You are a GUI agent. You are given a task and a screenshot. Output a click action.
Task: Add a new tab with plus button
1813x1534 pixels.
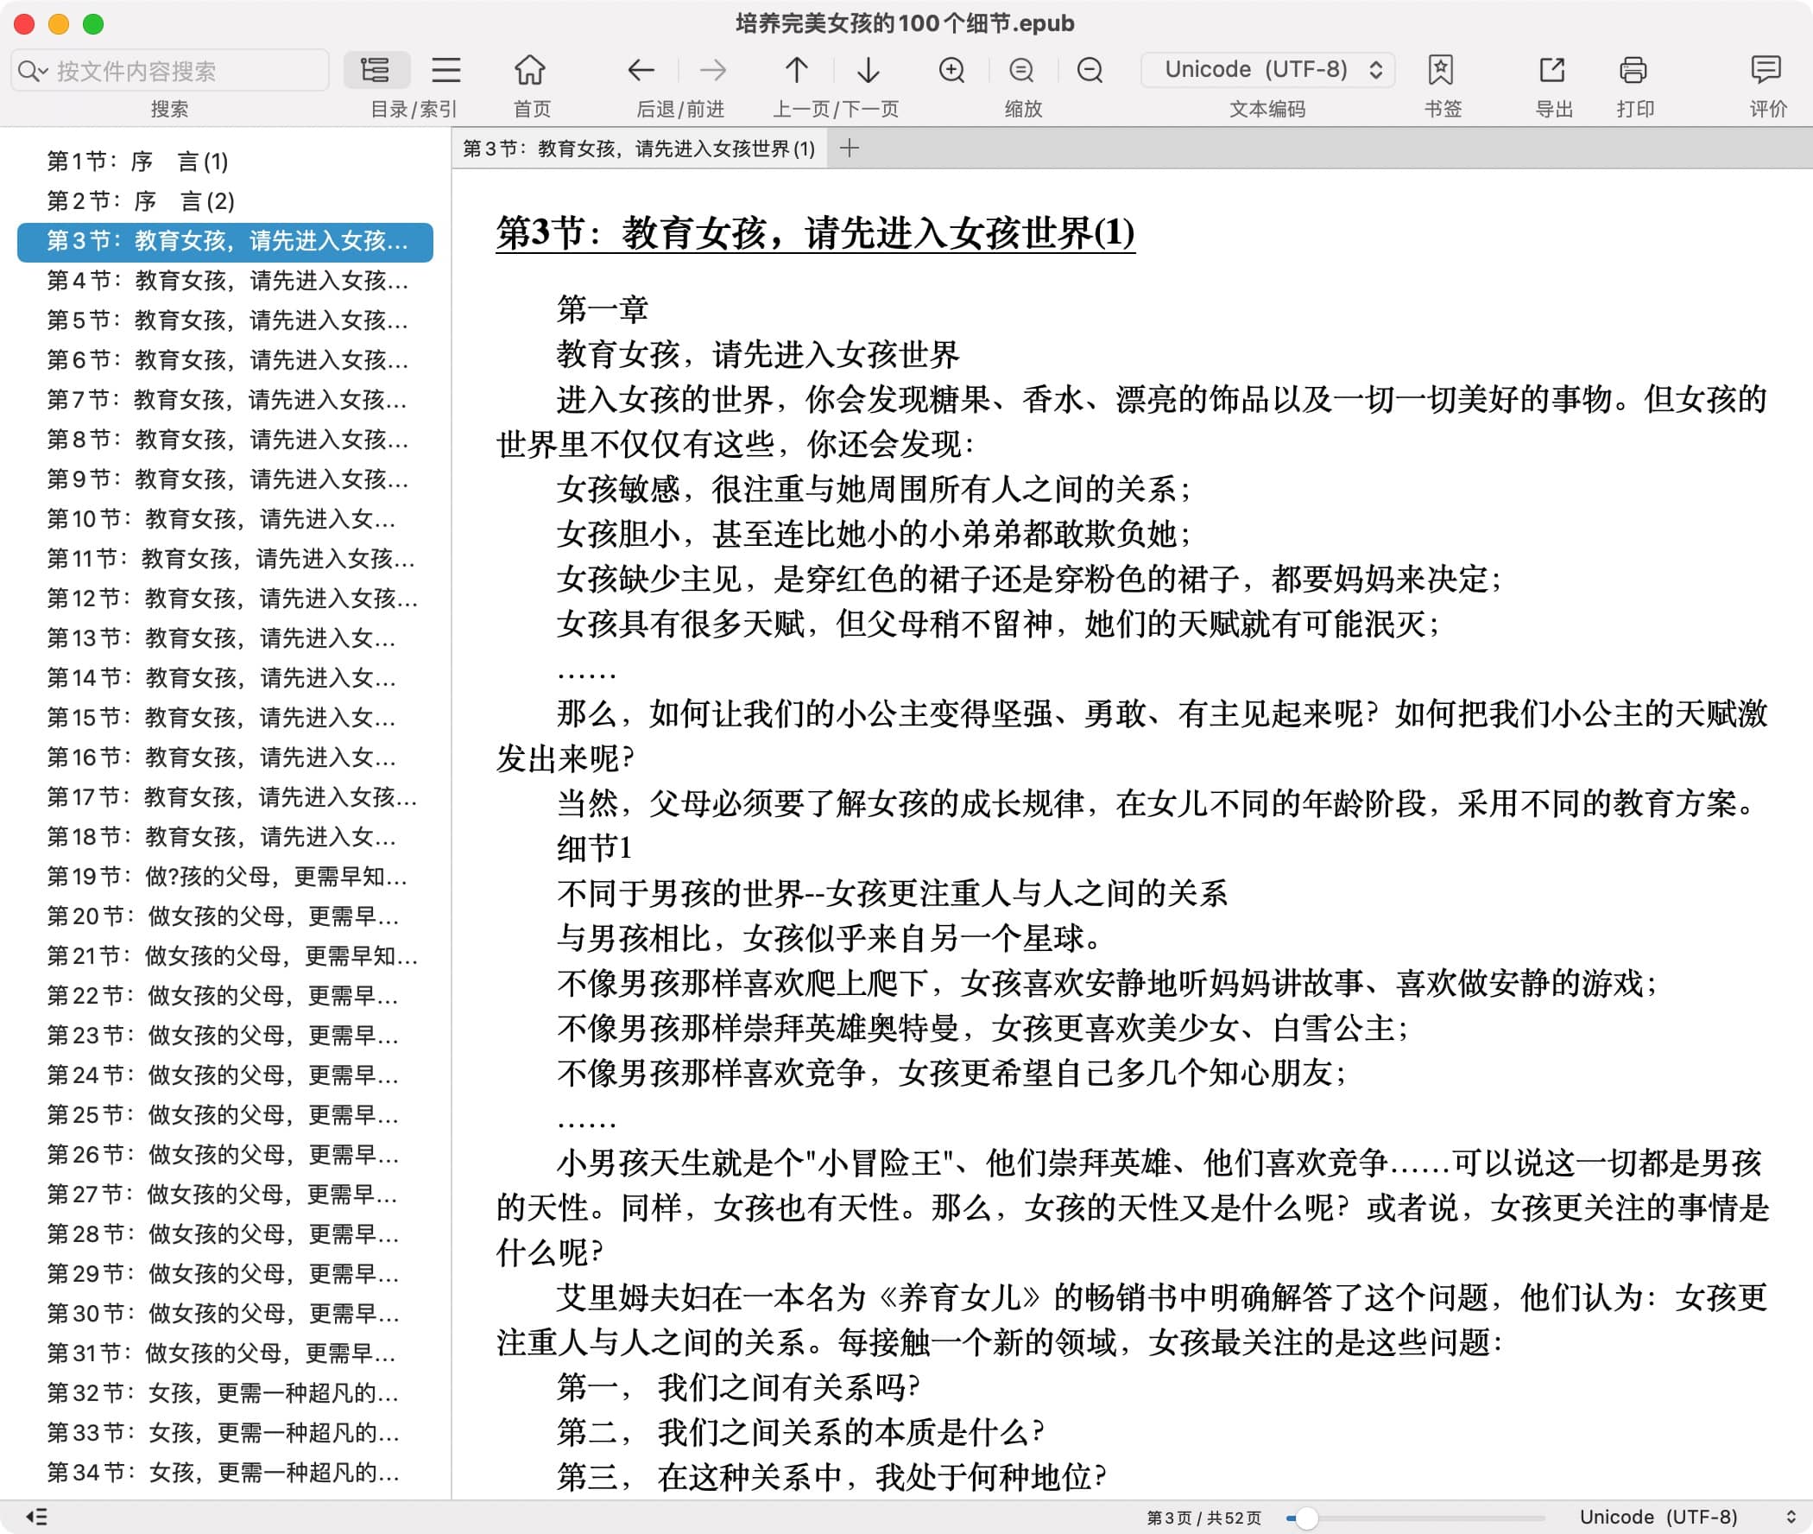tap(850, 149)
